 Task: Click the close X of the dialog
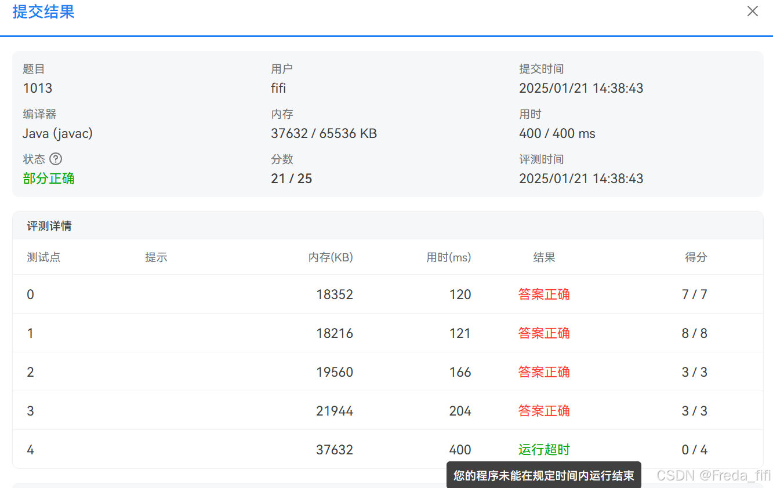(752, 11)
